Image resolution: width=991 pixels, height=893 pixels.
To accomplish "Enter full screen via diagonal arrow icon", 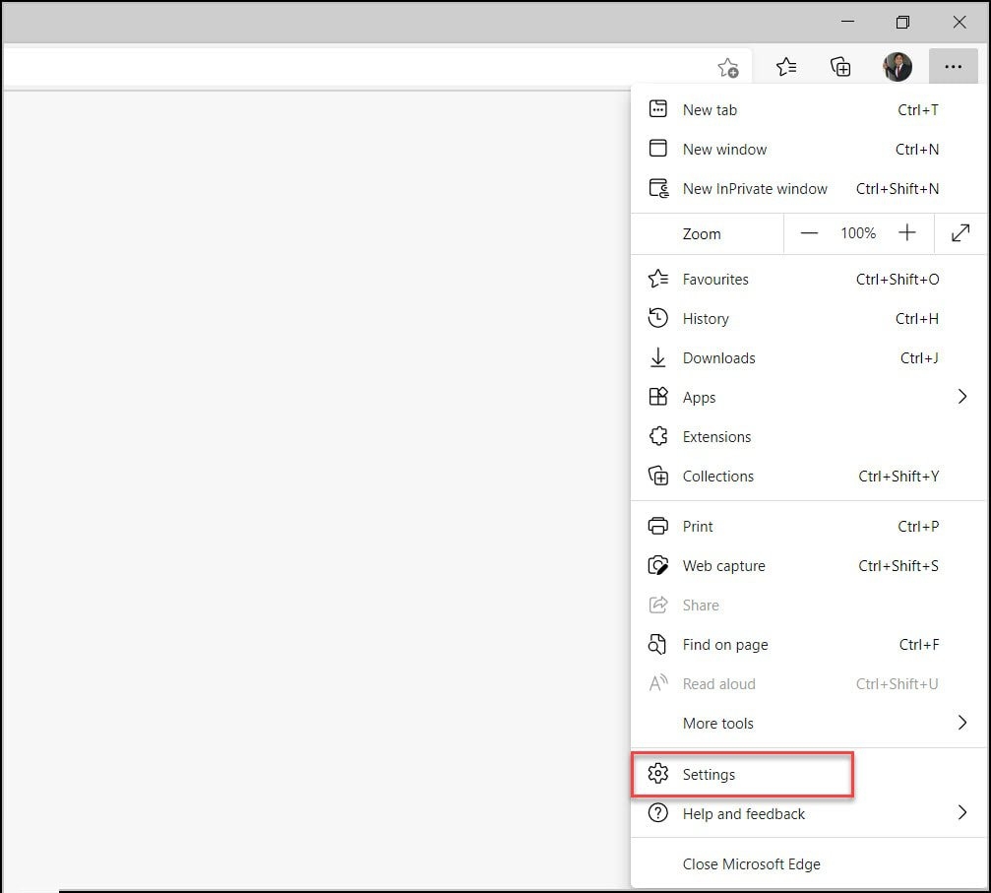I will 960,233.
